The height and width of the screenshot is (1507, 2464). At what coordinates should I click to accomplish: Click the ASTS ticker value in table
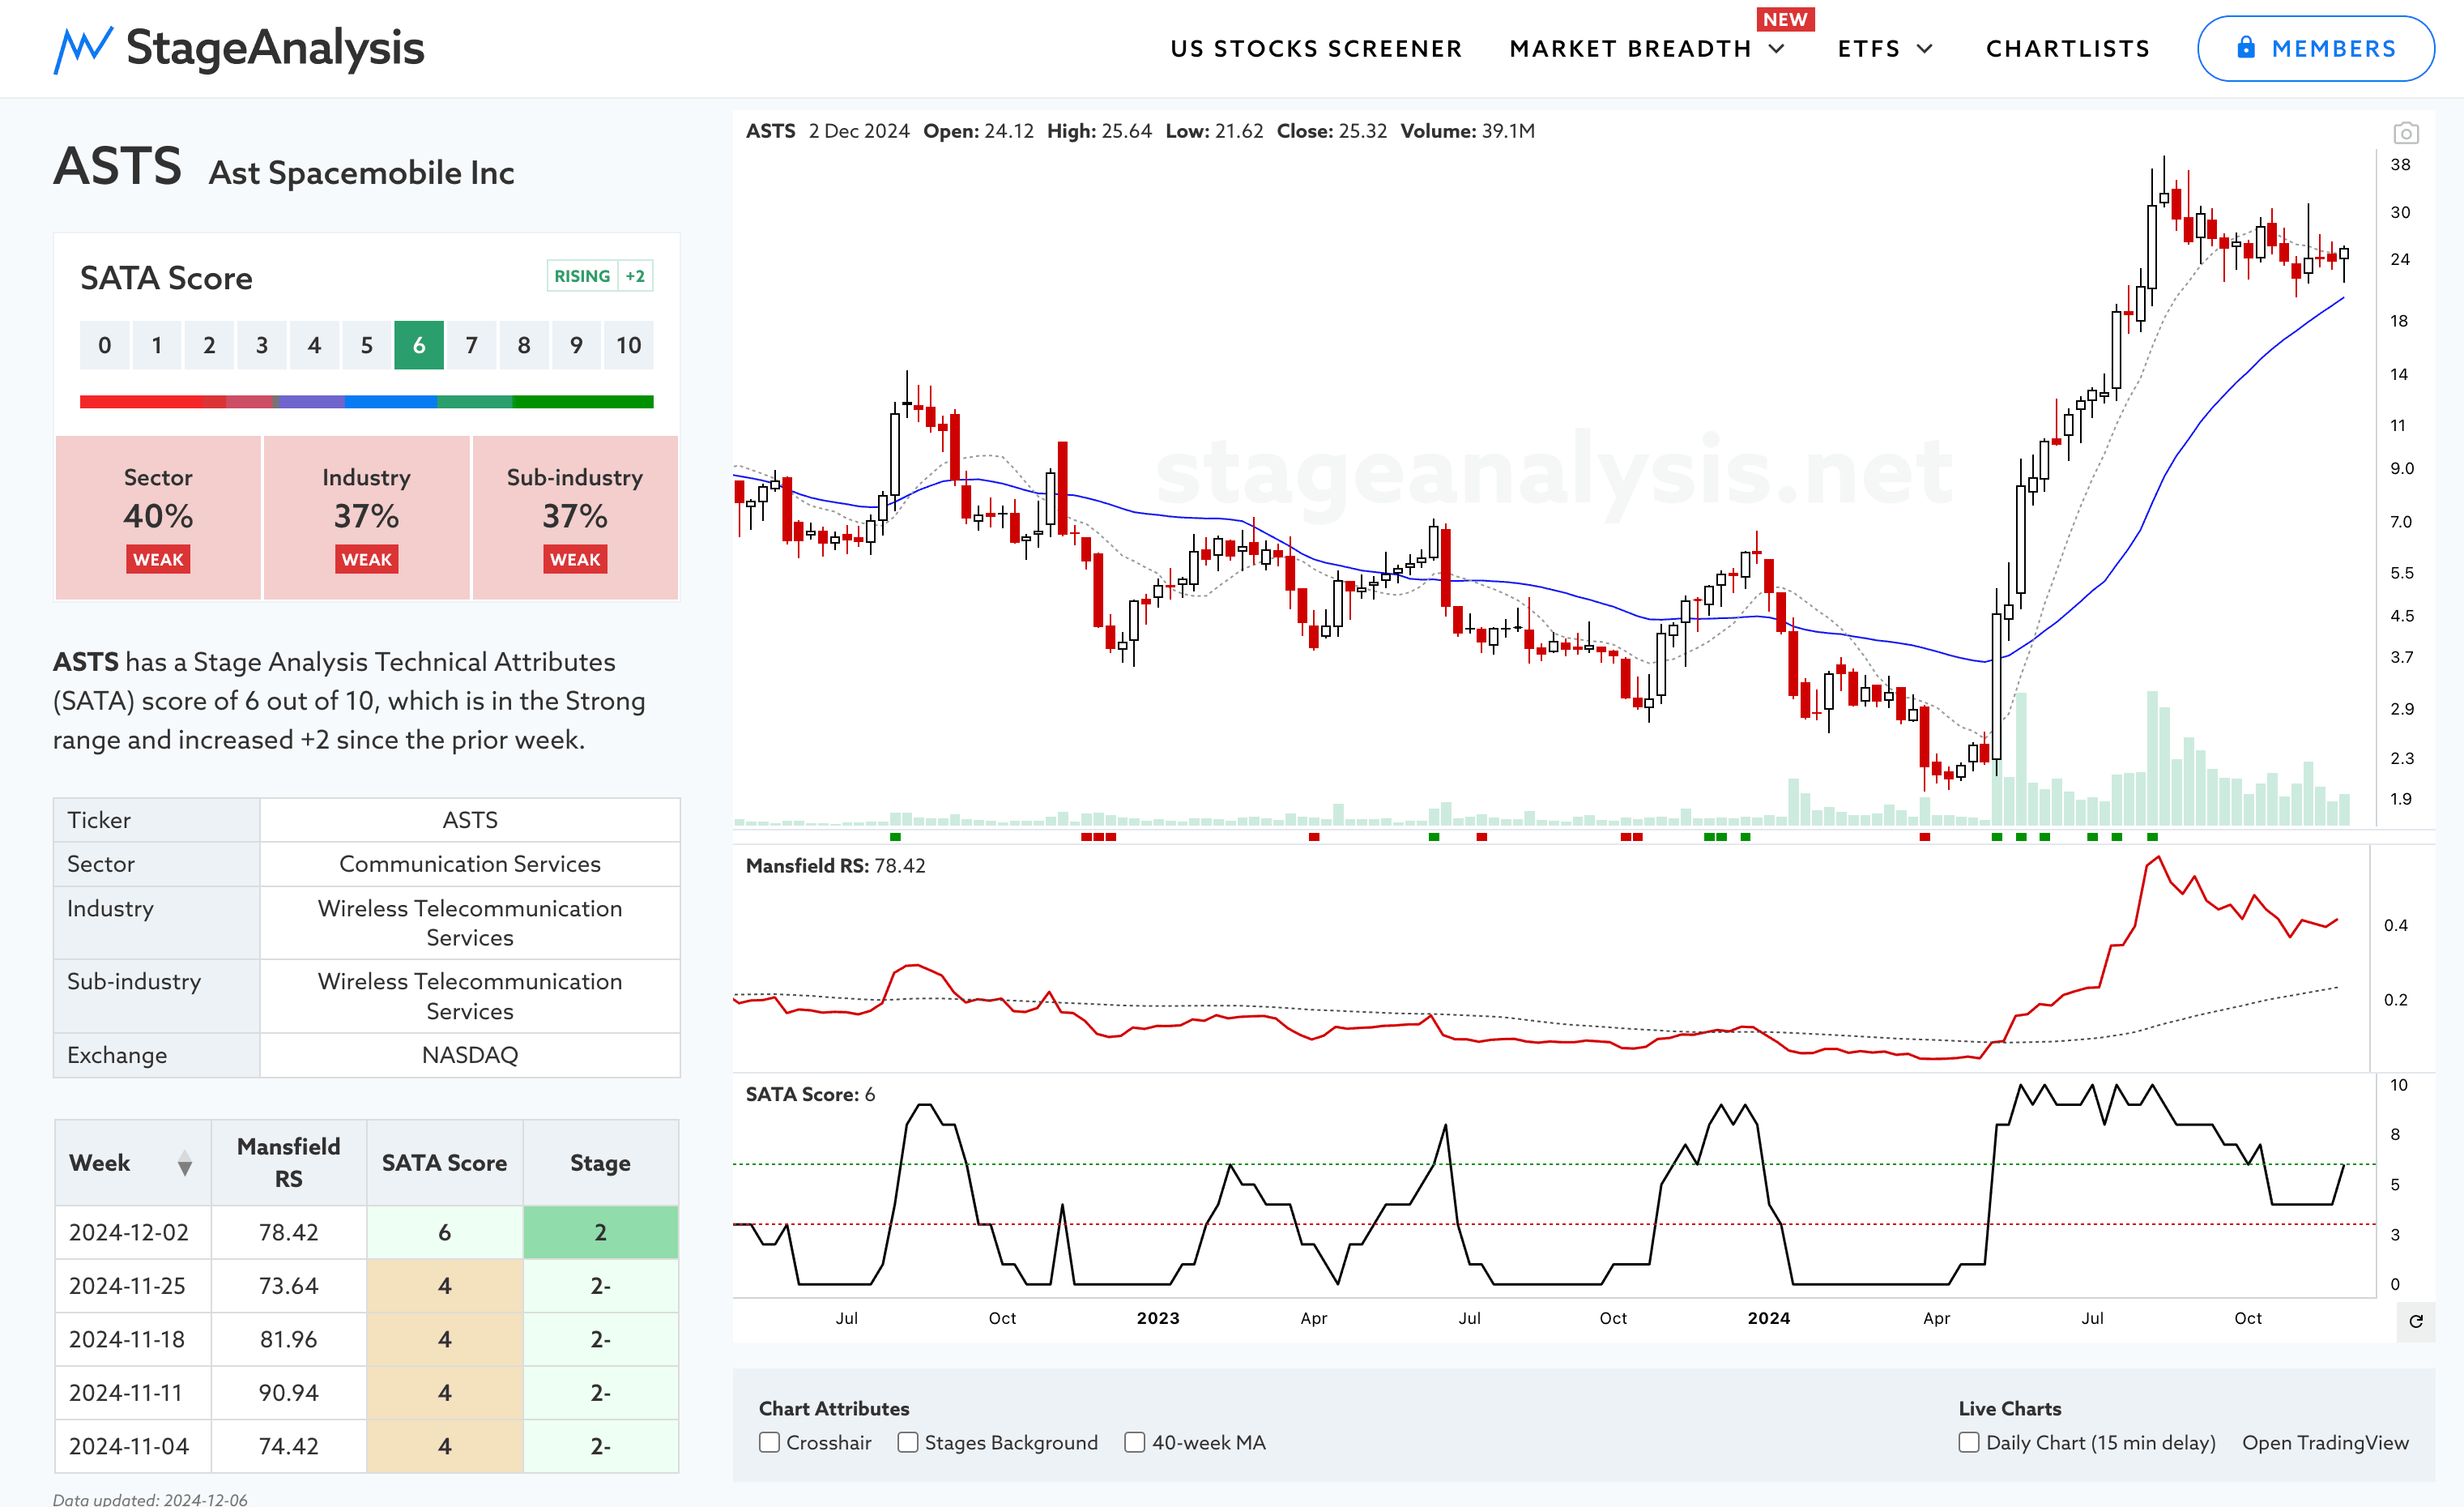point(470,820)
